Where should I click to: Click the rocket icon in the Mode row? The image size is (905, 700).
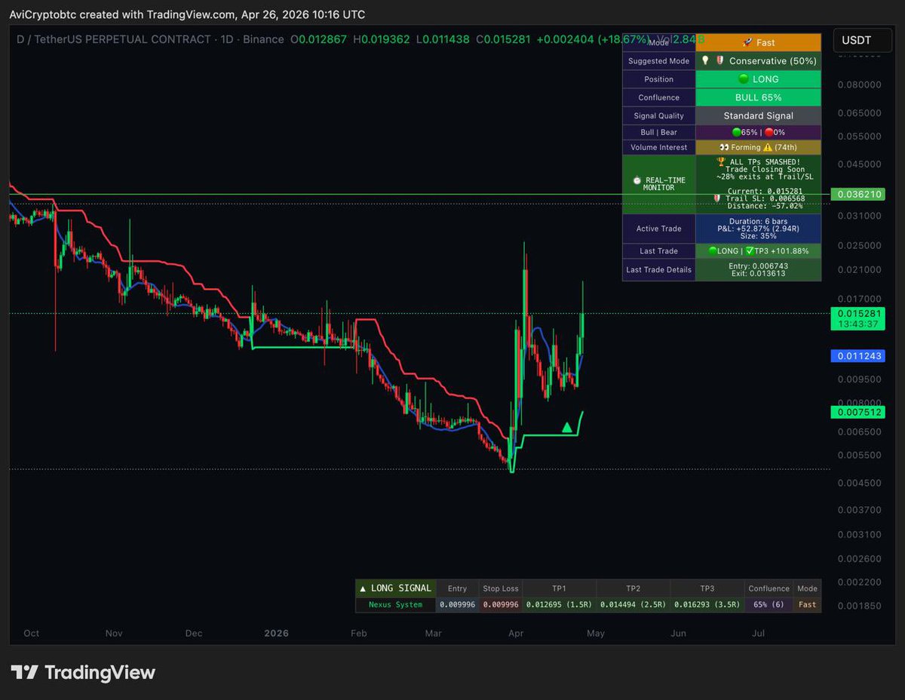click(x=748, y=43)
